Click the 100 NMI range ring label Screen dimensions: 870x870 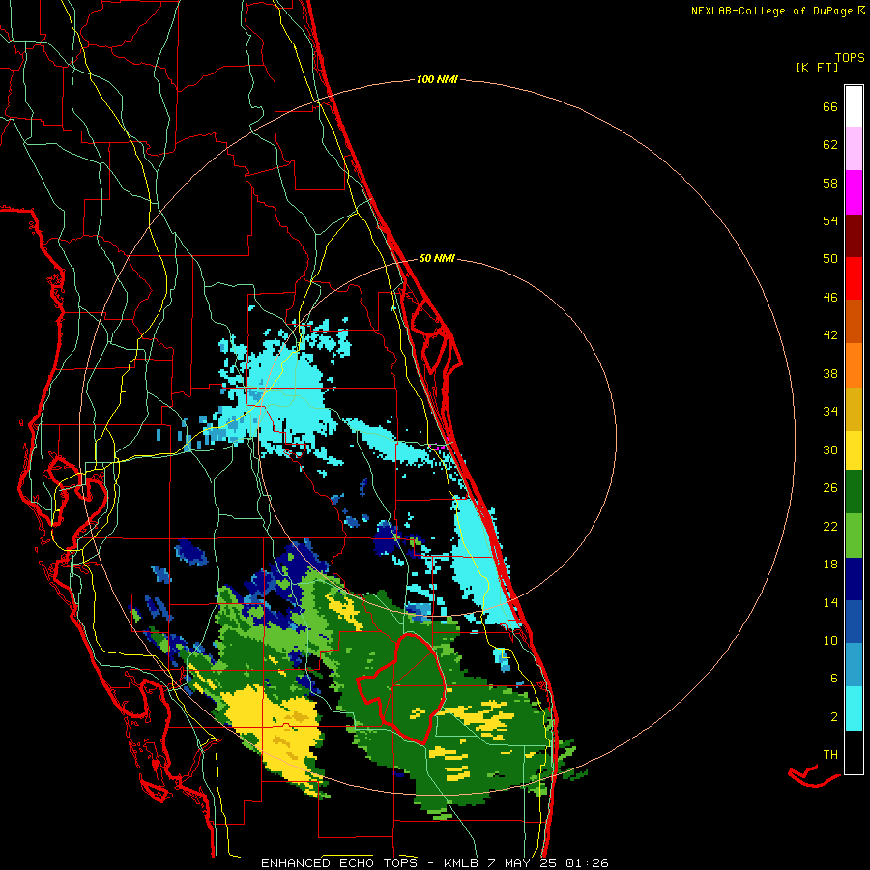437,79
